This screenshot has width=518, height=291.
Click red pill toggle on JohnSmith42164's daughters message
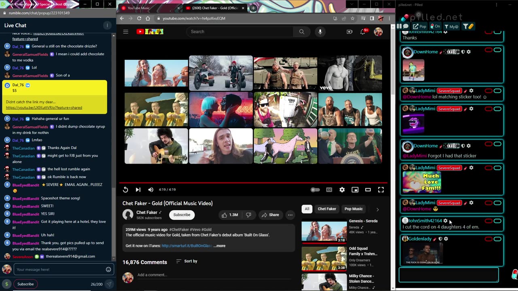488,221
